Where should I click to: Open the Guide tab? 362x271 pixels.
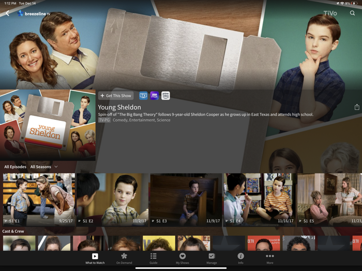(x=153, y=259)
